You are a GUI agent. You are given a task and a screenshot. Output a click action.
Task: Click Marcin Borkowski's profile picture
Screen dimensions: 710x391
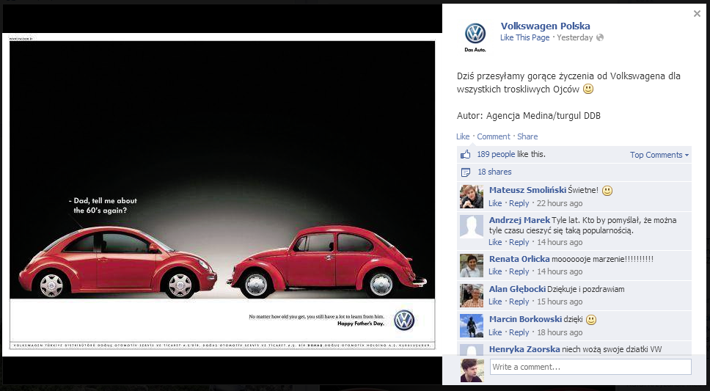coord(472,325)
